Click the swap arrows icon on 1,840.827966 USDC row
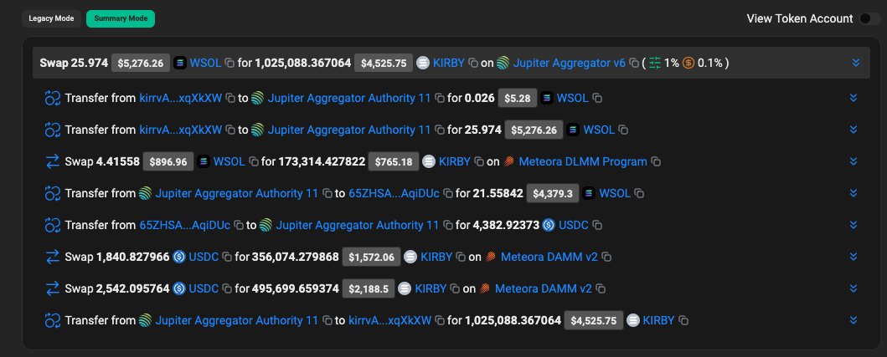 coord(53,257)
